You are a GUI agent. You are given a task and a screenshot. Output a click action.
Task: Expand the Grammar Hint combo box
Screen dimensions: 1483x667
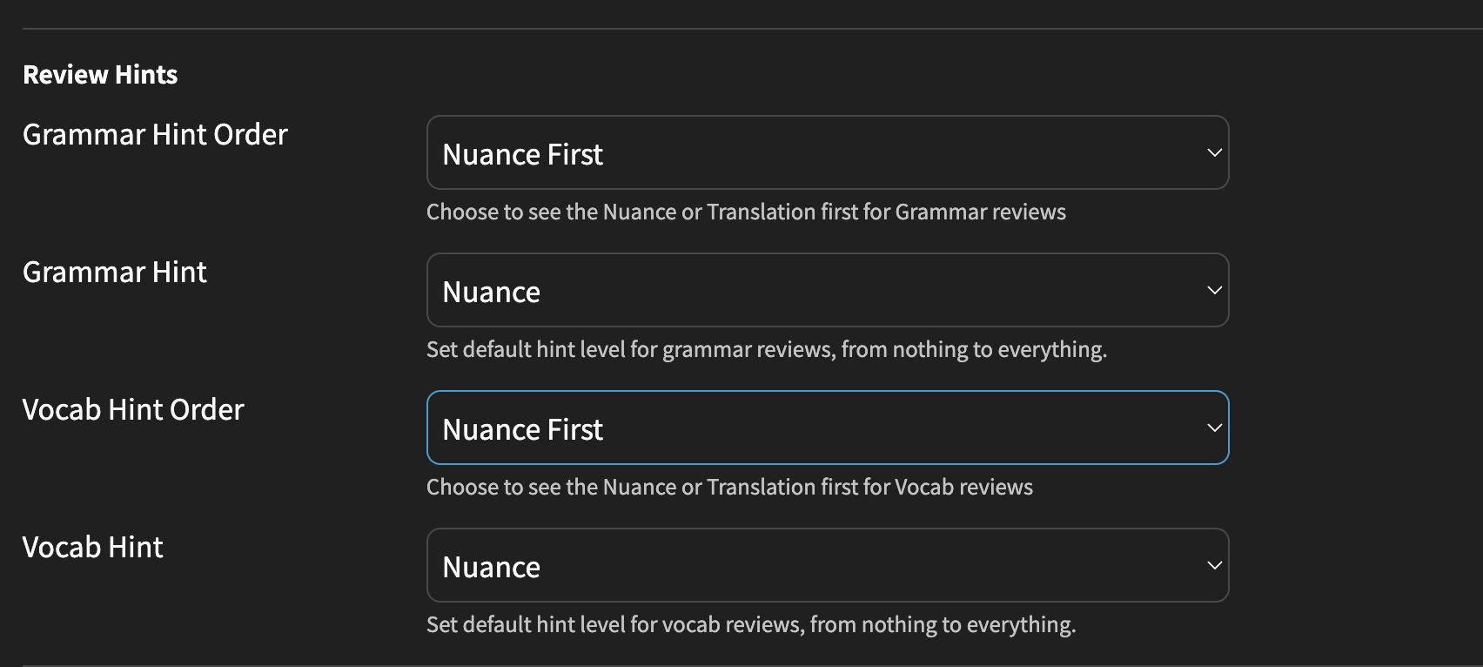pos(827,291)
